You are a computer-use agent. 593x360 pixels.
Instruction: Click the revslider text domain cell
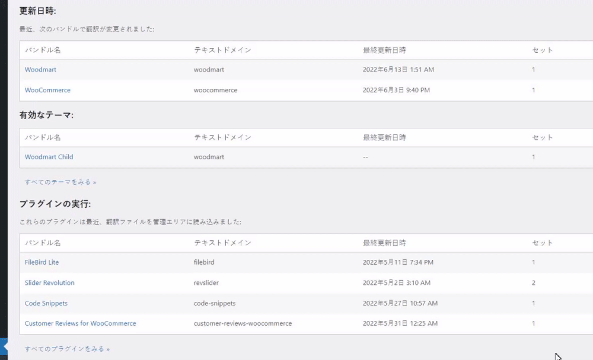pos(206,283)
